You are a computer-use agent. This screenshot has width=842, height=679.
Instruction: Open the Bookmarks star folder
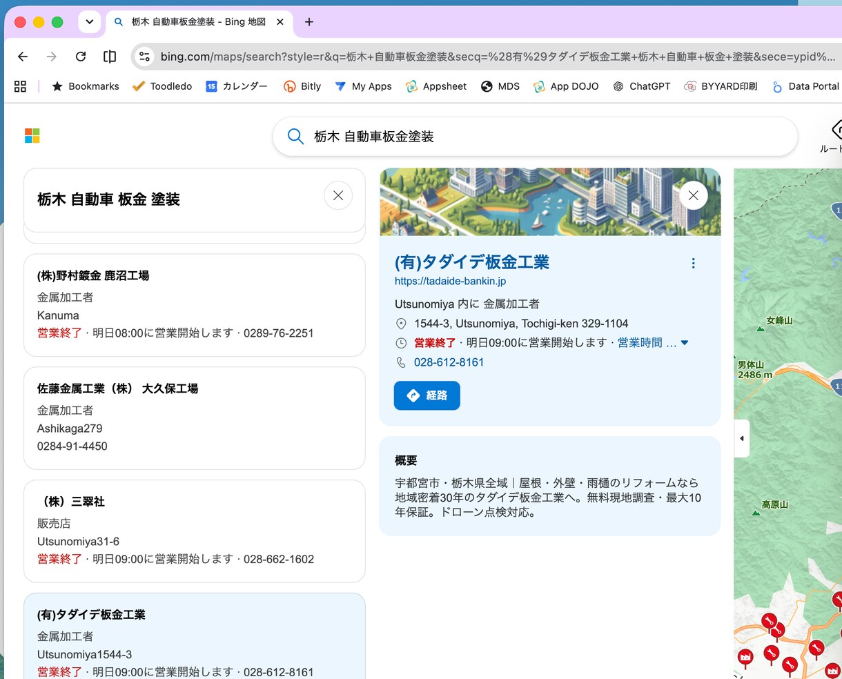(x=86, y=86)
